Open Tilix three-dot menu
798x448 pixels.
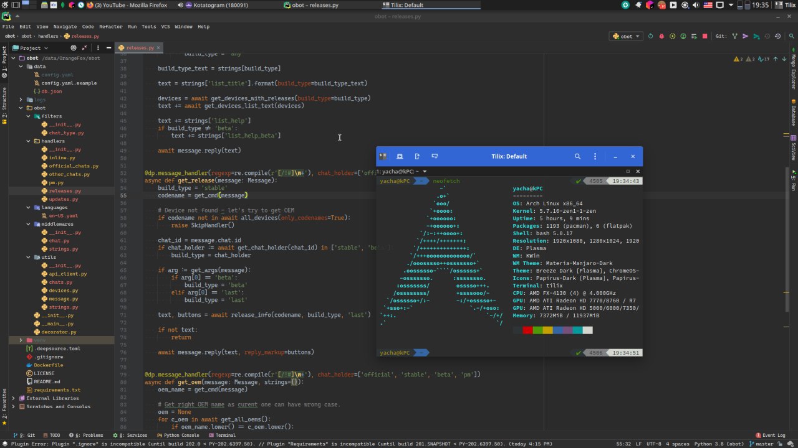pos(595,156)
